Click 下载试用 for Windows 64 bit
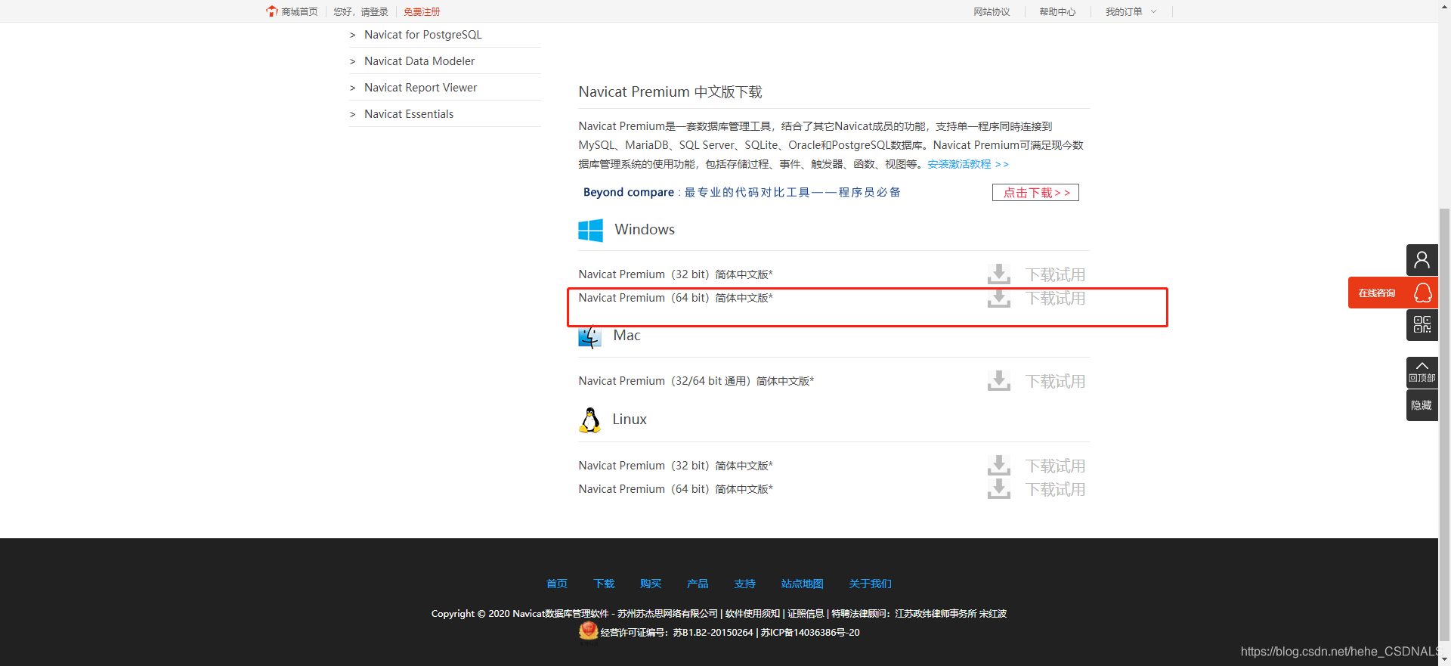The height and width of the screenshot is (666, 1451). [1055, 298]
